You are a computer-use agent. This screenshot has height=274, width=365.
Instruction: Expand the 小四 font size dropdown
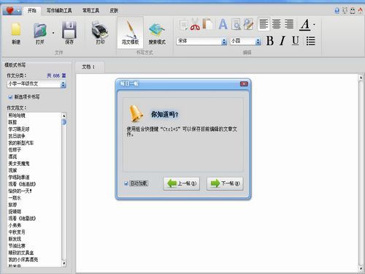tap(258, 42)
